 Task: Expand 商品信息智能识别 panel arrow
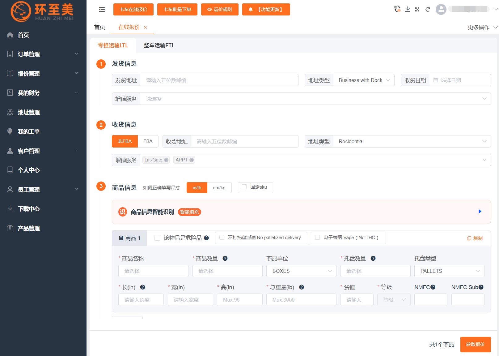[x=480, y=212]
